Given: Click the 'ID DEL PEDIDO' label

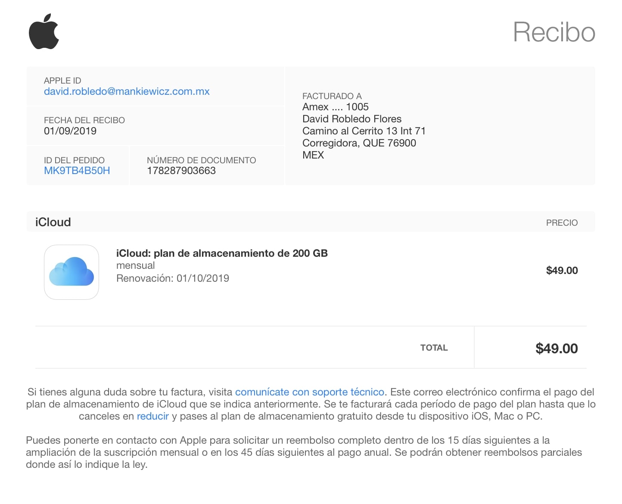Looking at the screenshot, I should click(74, 160).
